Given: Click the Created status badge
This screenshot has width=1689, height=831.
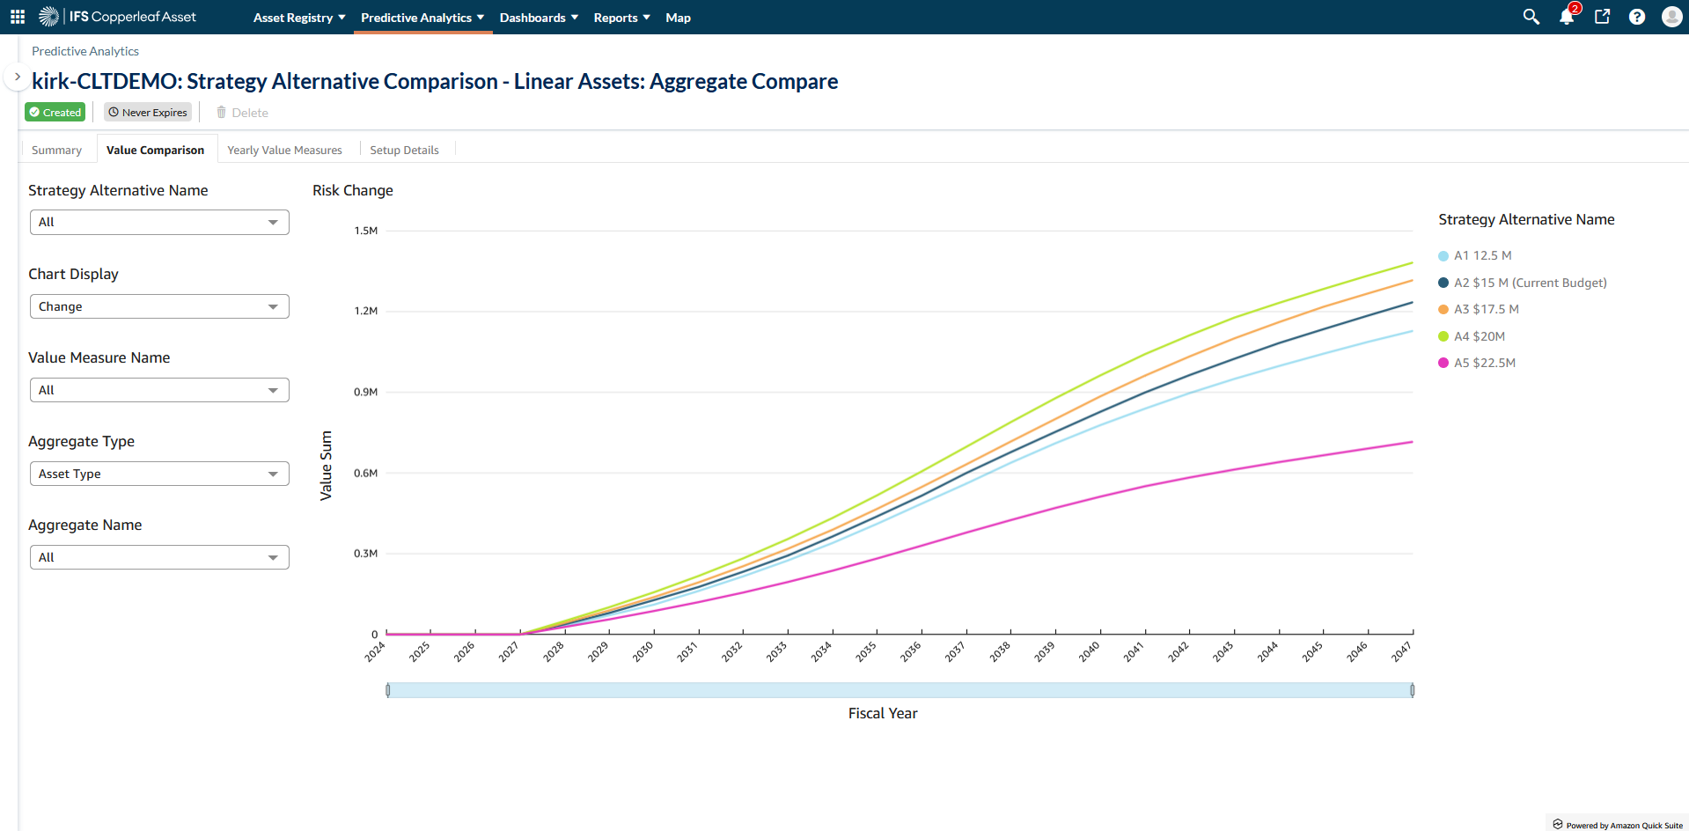Looking at the screenshot, I should click(55, 112).
